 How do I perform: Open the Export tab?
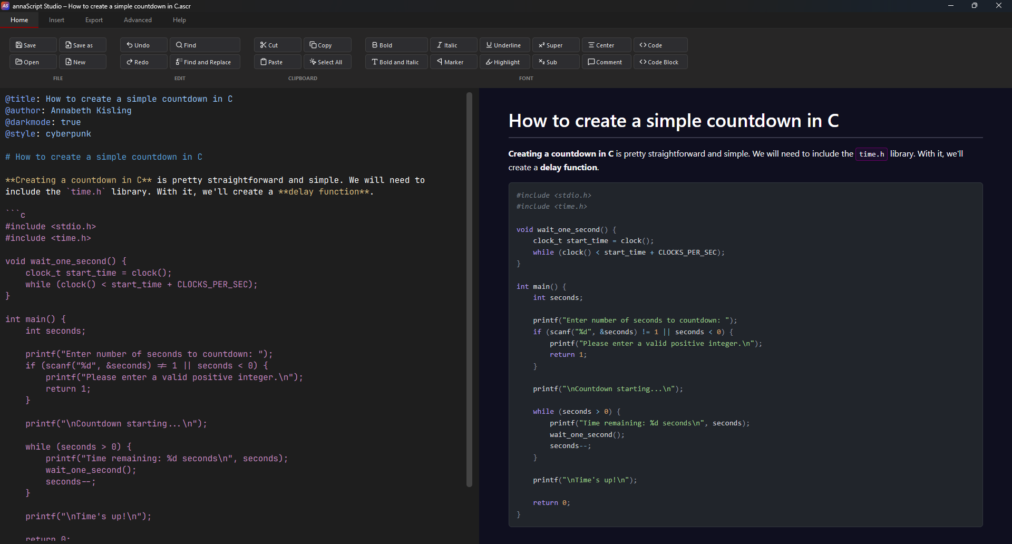click(94, 20)
